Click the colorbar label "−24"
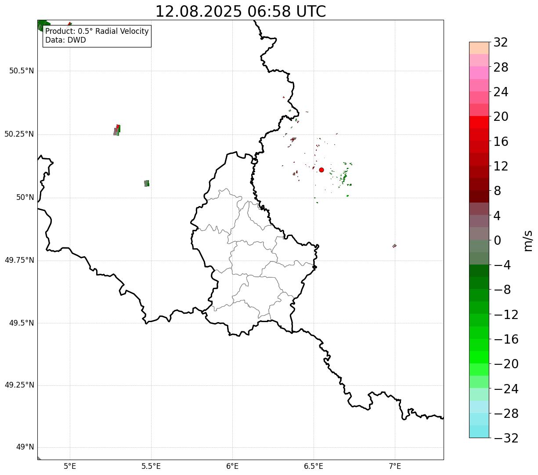 (506, 389)
